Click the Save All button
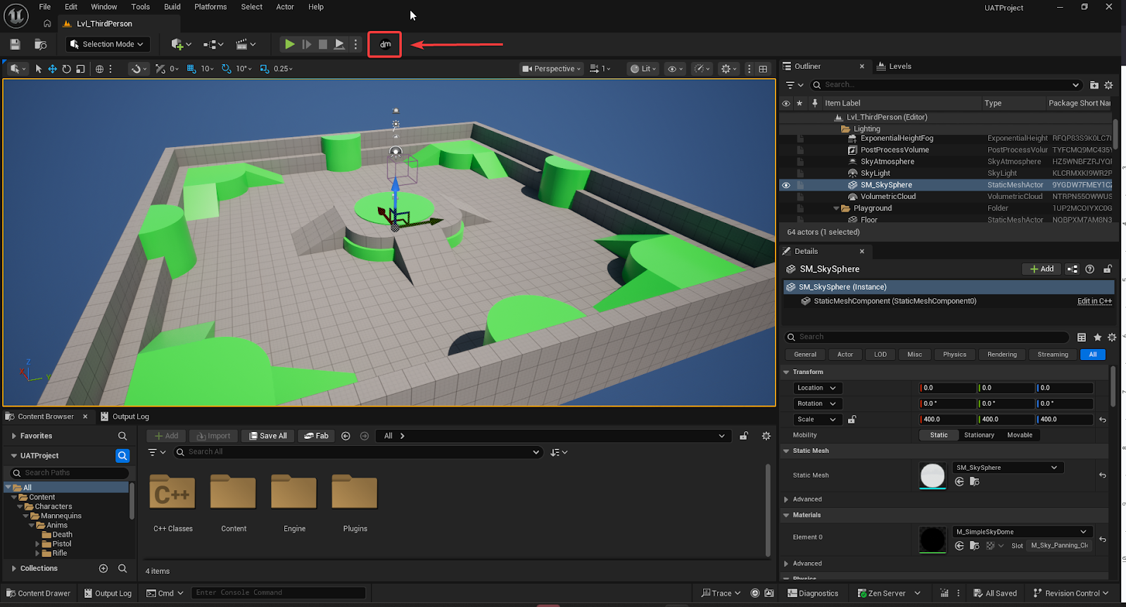Viewport: 1126px width, 607px height. [268, 436]
